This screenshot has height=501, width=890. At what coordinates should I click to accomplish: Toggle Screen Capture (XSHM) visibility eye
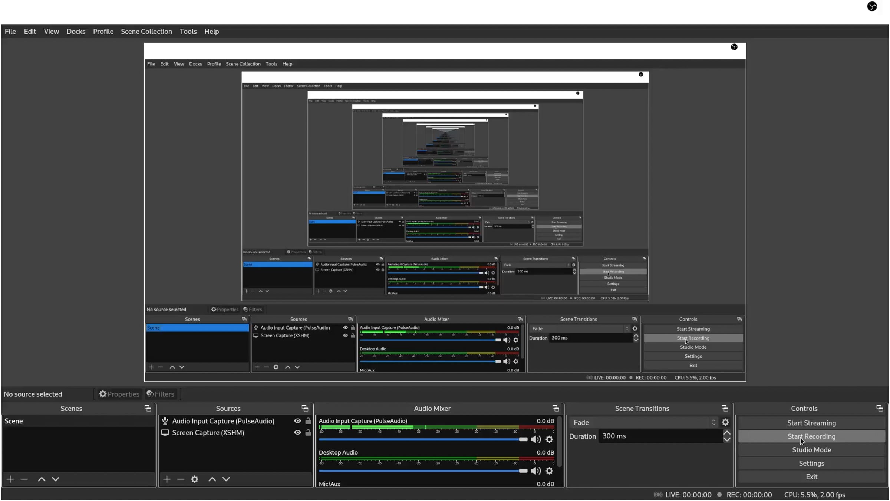click(297, 433)
